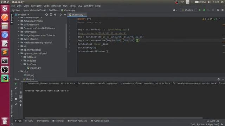Open Run panel settings gear
Screen dimensions: 225x126
tap(218, 79)
